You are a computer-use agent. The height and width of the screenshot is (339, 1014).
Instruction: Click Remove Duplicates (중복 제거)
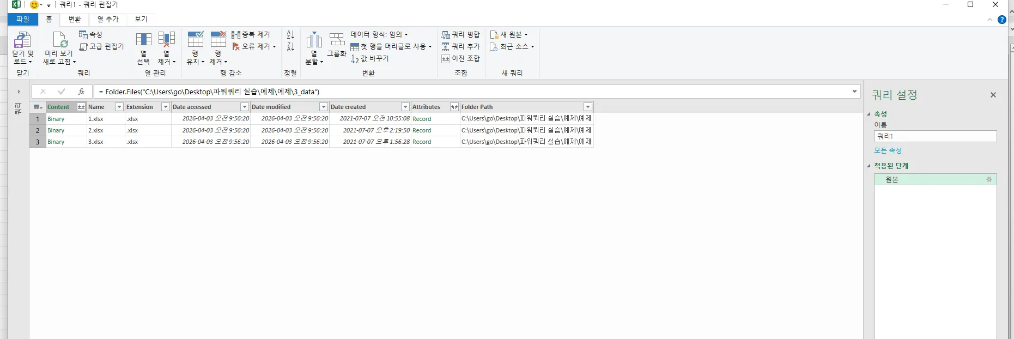point(251,34)
